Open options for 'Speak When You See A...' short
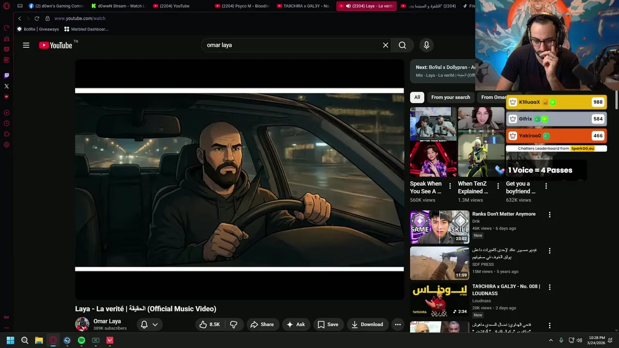 [x=450, y=186]
